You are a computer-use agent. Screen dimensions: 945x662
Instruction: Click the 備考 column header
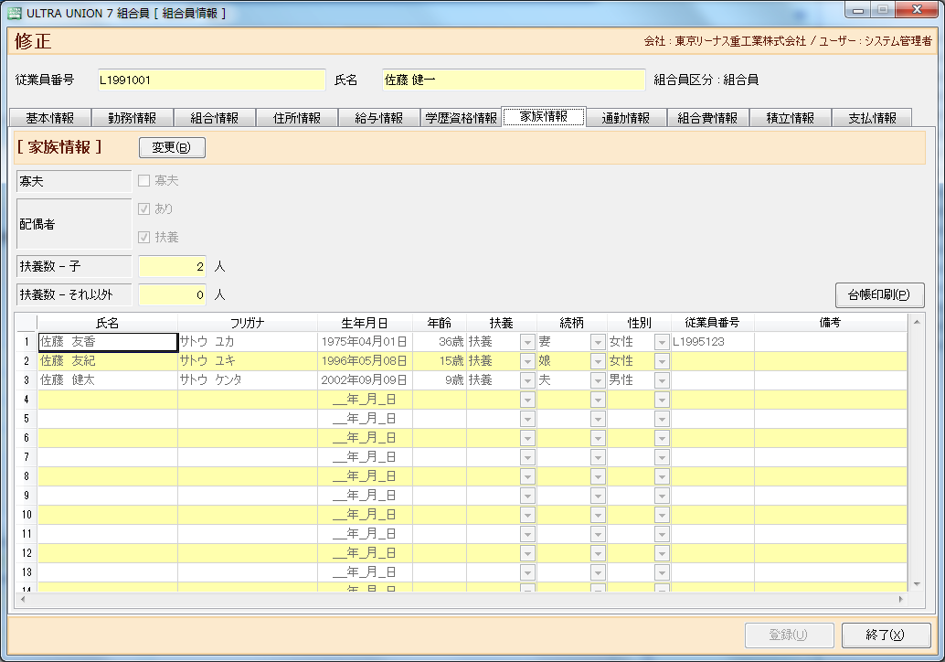coord(831,323)
